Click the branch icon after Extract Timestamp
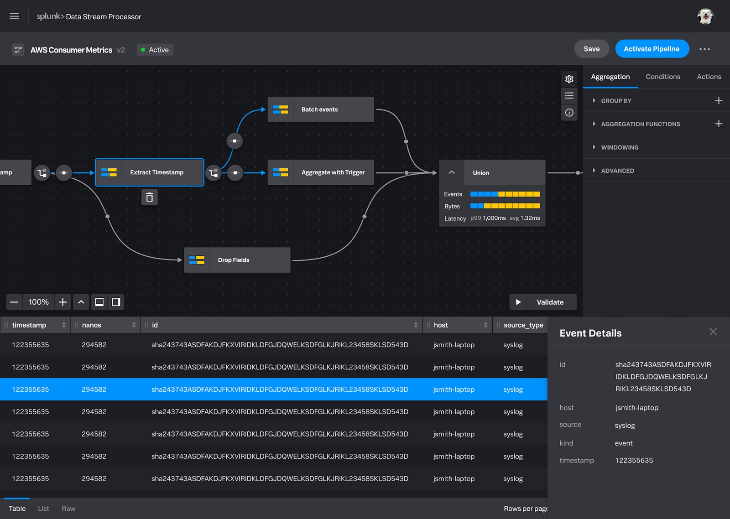 pyautogui.click(x=213, y=173)
